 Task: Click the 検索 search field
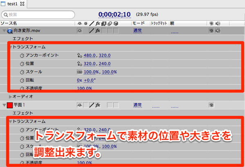(x=38, y=15)
